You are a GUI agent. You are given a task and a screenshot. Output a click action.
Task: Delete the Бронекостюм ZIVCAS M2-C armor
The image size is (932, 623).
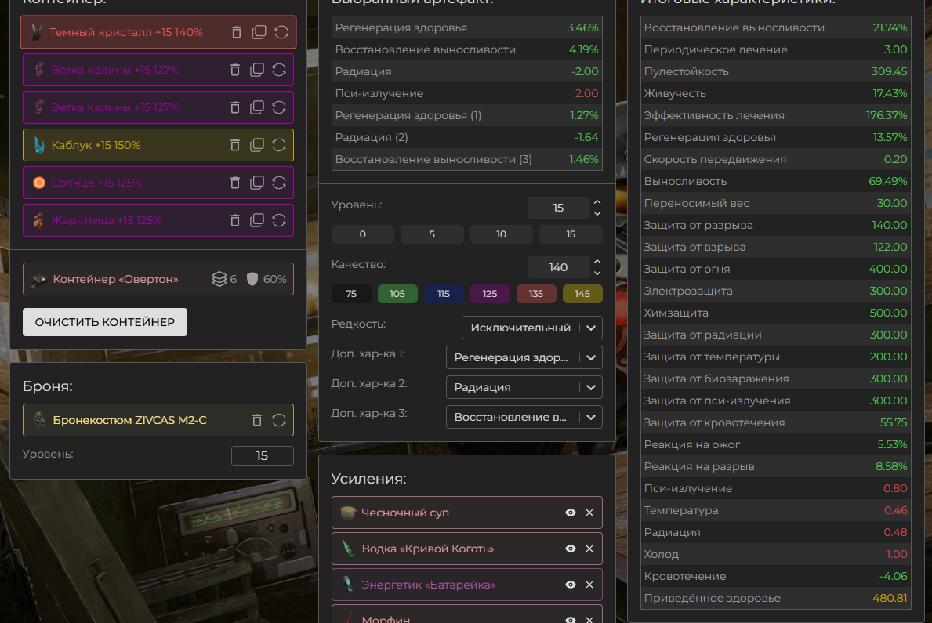pos(257,420)
